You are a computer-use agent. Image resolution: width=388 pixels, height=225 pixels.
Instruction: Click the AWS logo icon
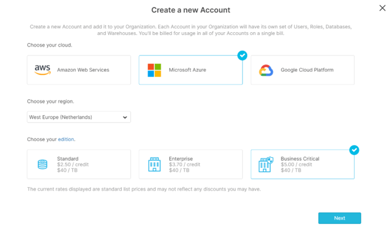coord(42,70)
